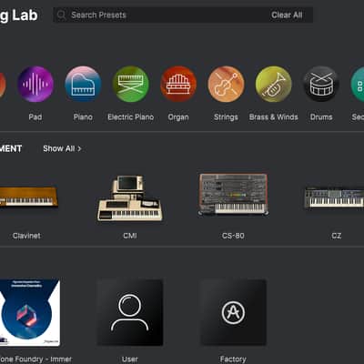This screenshot has height=364, width=364.
Task: Click the Electric Piano label
Action: click(131, 117)
